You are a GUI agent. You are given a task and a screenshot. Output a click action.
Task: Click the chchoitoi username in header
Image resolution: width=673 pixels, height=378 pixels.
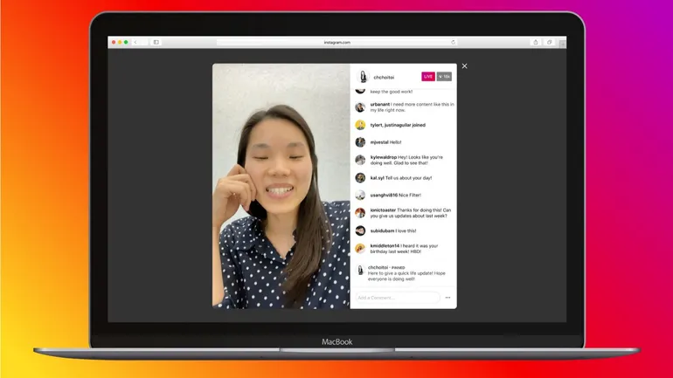point(384,77)
